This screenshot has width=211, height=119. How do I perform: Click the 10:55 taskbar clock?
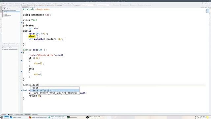(x=202, y=117)
